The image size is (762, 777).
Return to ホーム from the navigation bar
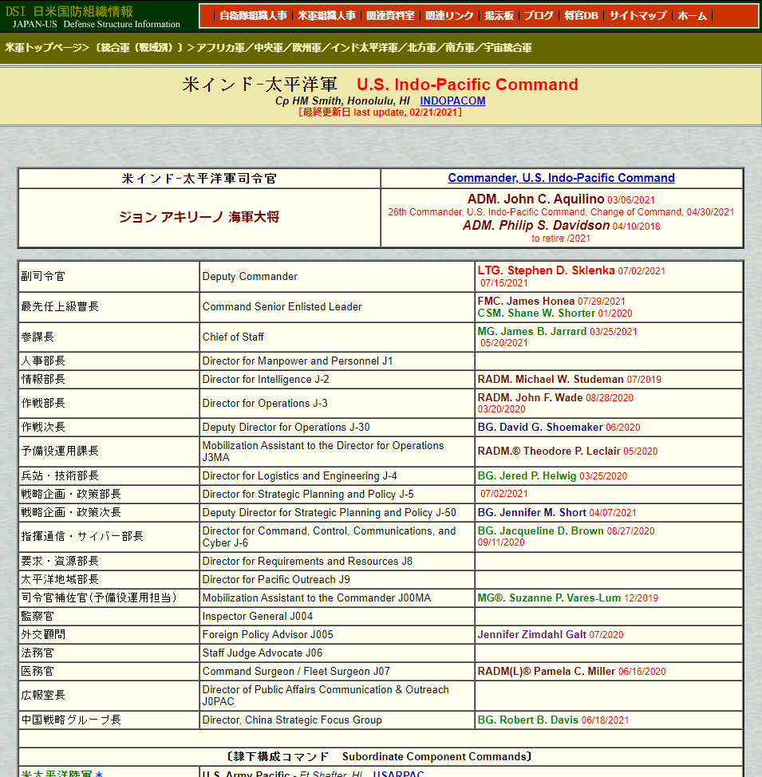(x=692, y=16)
